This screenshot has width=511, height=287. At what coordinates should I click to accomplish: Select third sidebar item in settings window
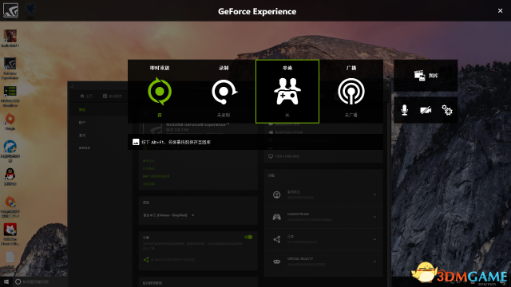82,136
